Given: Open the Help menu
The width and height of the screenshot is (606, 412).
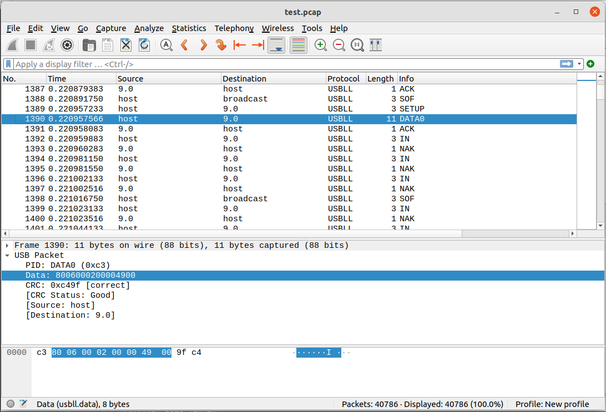Looking at the screenshot, I should tap(339, 28).
